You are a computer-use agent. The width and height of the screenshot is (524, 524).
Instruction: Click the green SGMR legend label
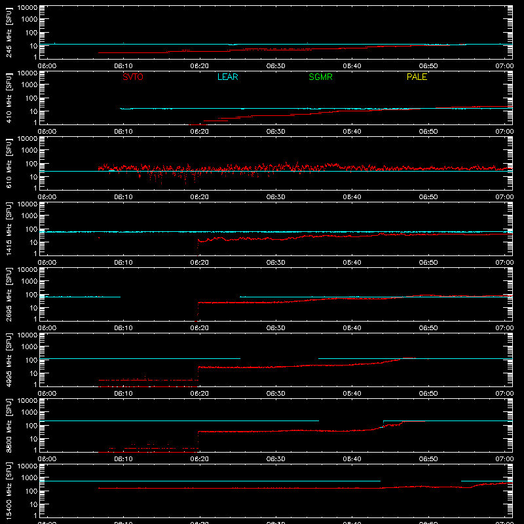click(x=320, y=77)
